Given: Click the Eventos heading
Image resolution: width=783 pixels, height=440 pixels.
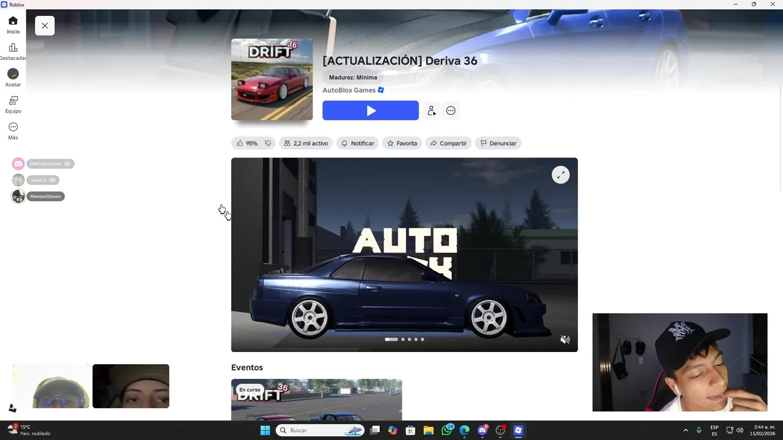Looking at the screenshot, I should (247, 367).
